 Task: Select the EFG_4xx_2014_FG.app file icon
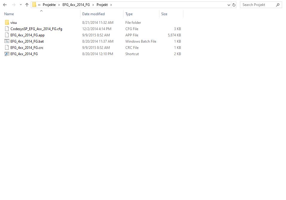point(7,35)
